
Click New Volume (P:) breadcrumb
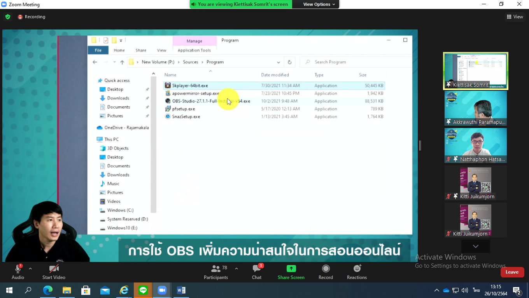click(158, 62)
